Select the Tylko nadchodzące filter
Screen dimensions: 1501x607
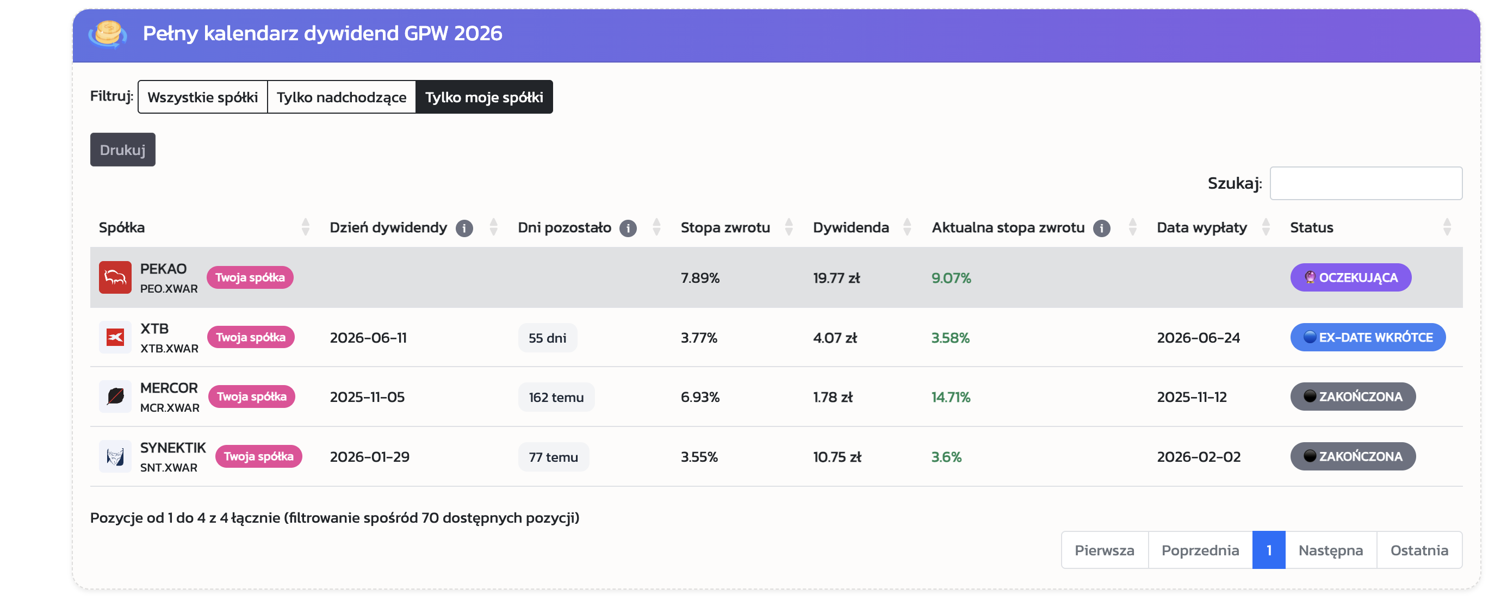point(341,97)
